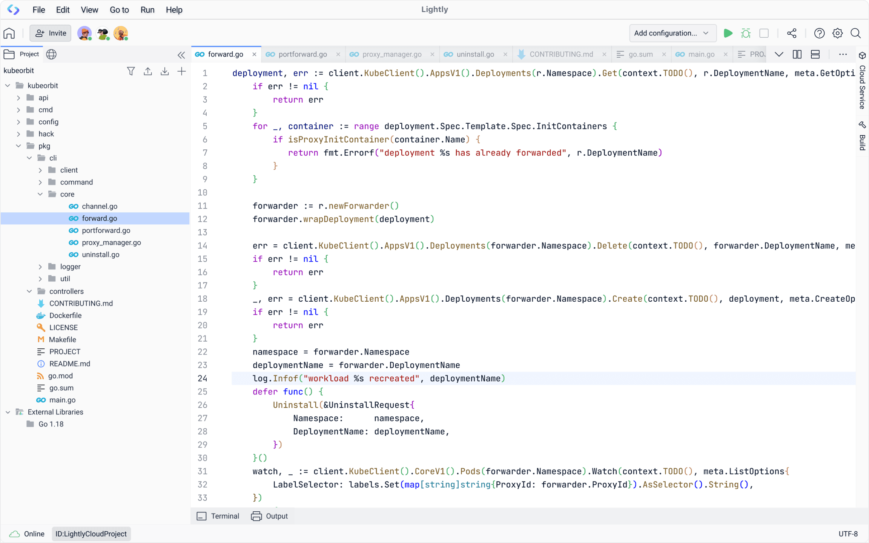Open global search with the magnifier icon
Viewport: 869px width, 543px height.
coord(855,33)
